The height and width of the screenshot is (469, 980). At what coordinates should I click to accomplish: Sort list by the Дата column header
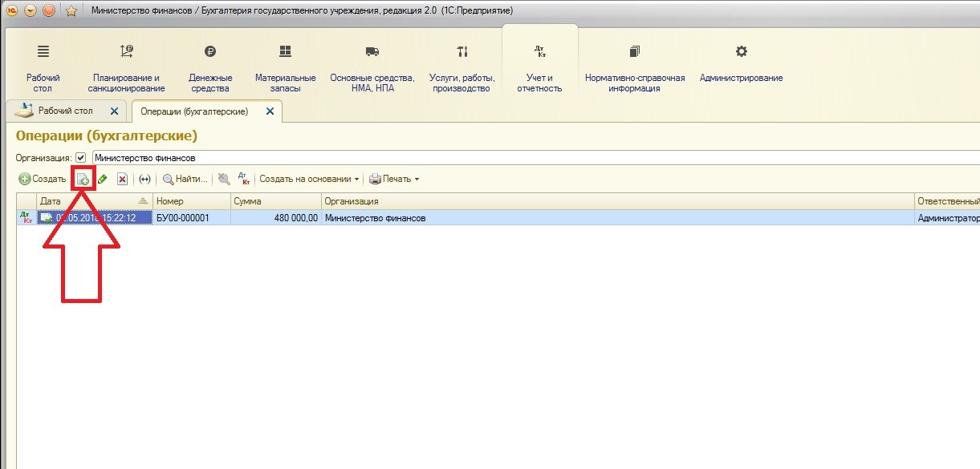(x=95, y=201)
